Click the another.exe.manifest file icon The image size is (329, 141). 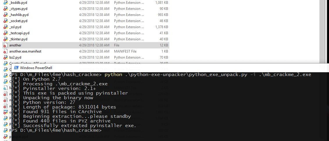point(6,51)
